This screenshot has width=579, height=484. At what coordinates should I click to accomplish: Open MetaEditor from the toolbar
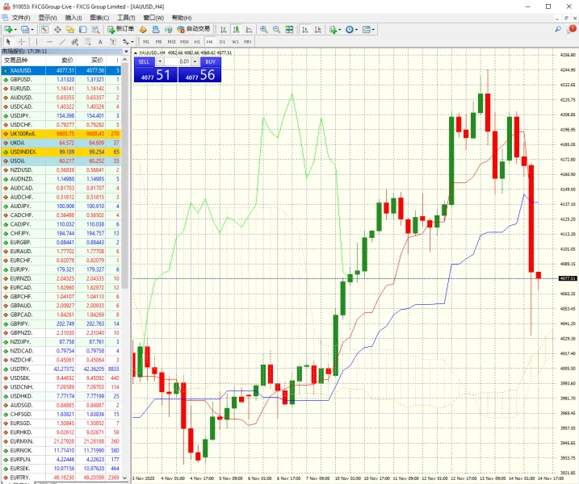coord(143,30)
